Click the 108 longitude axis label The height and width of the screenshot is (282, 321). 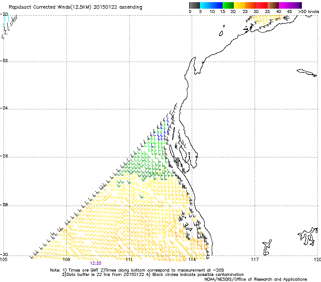coord(66,259)
